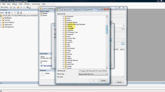Viewport: 165px width, 92px height.
Task: Click the file tree scroll up arrow
Action: [x=106, y=16]
